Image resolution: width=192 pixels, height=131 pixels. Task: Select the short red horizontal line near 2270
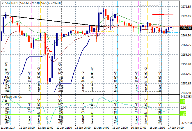(x=162, y=14)
